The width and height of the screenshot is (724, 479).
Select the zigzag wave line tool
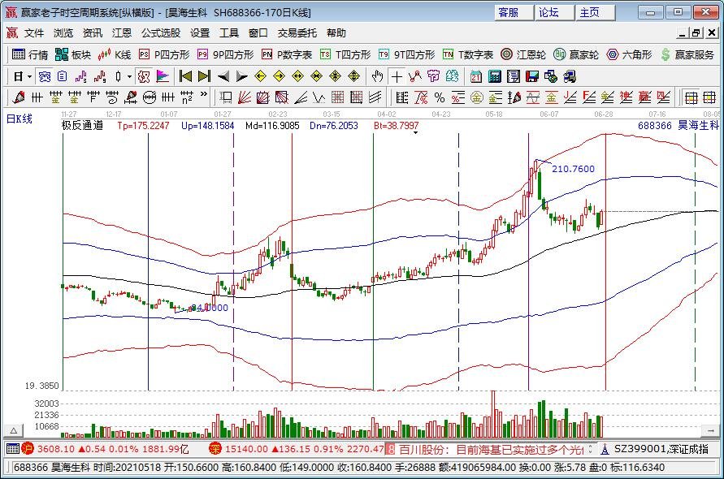pyautogui.click(x=319, y=98)
